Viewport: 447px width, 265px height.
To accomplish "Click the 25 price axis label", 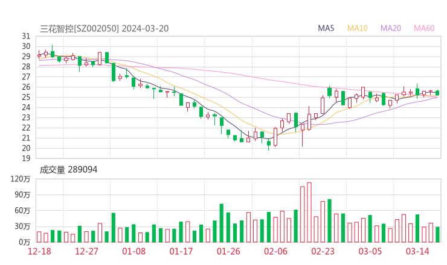I will [x=26, y=97].
